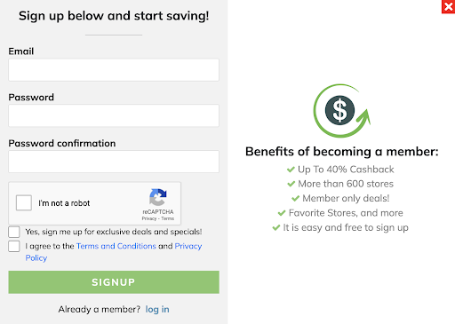
Task: Click the reCAPTCHA logo icon
Action: point(158,197)
